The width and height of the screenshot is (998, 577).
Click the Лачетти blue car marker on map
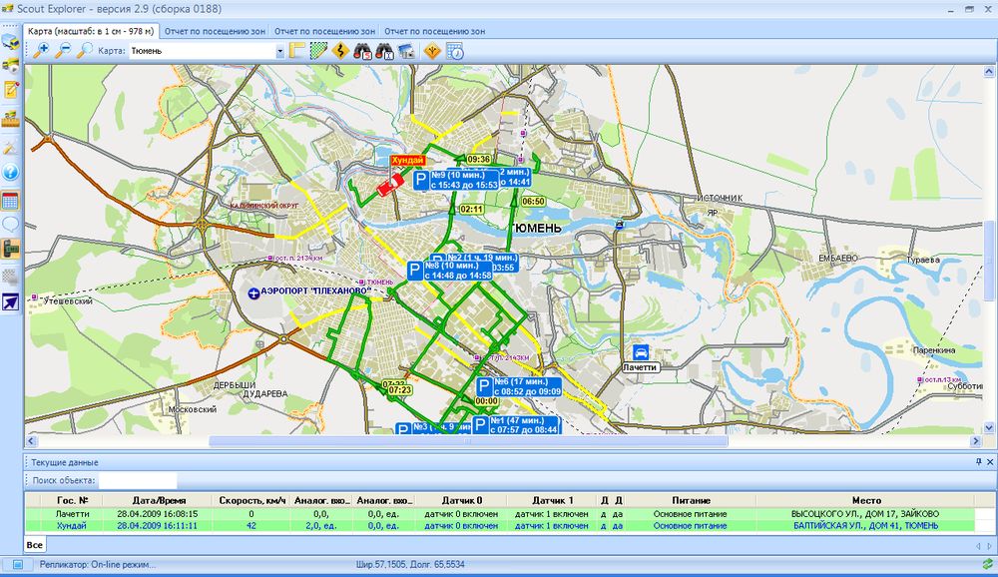point(641,352)
